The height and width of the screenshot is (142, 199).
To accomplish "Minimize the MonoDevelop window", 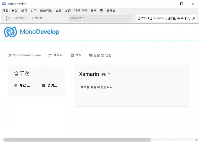I will pyautogui.click(x=170, y=4).
